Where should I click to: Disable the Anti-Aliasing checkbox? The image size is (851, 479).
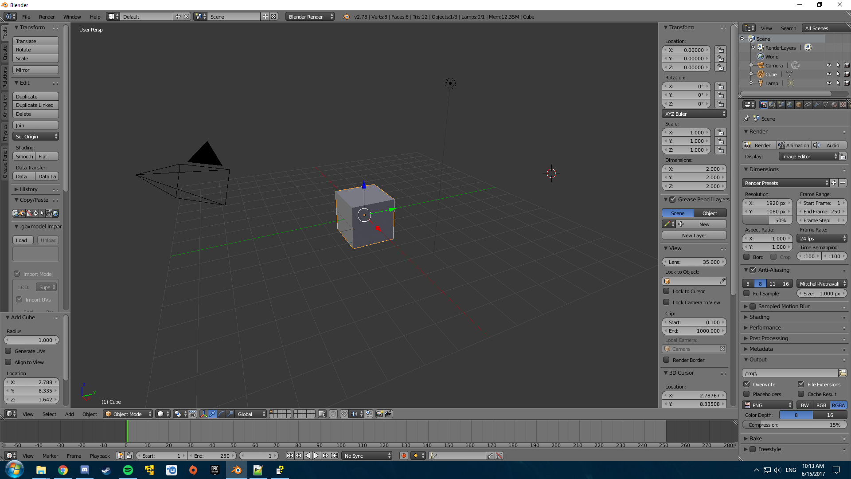pyautogui.click(x=753, y=270)
